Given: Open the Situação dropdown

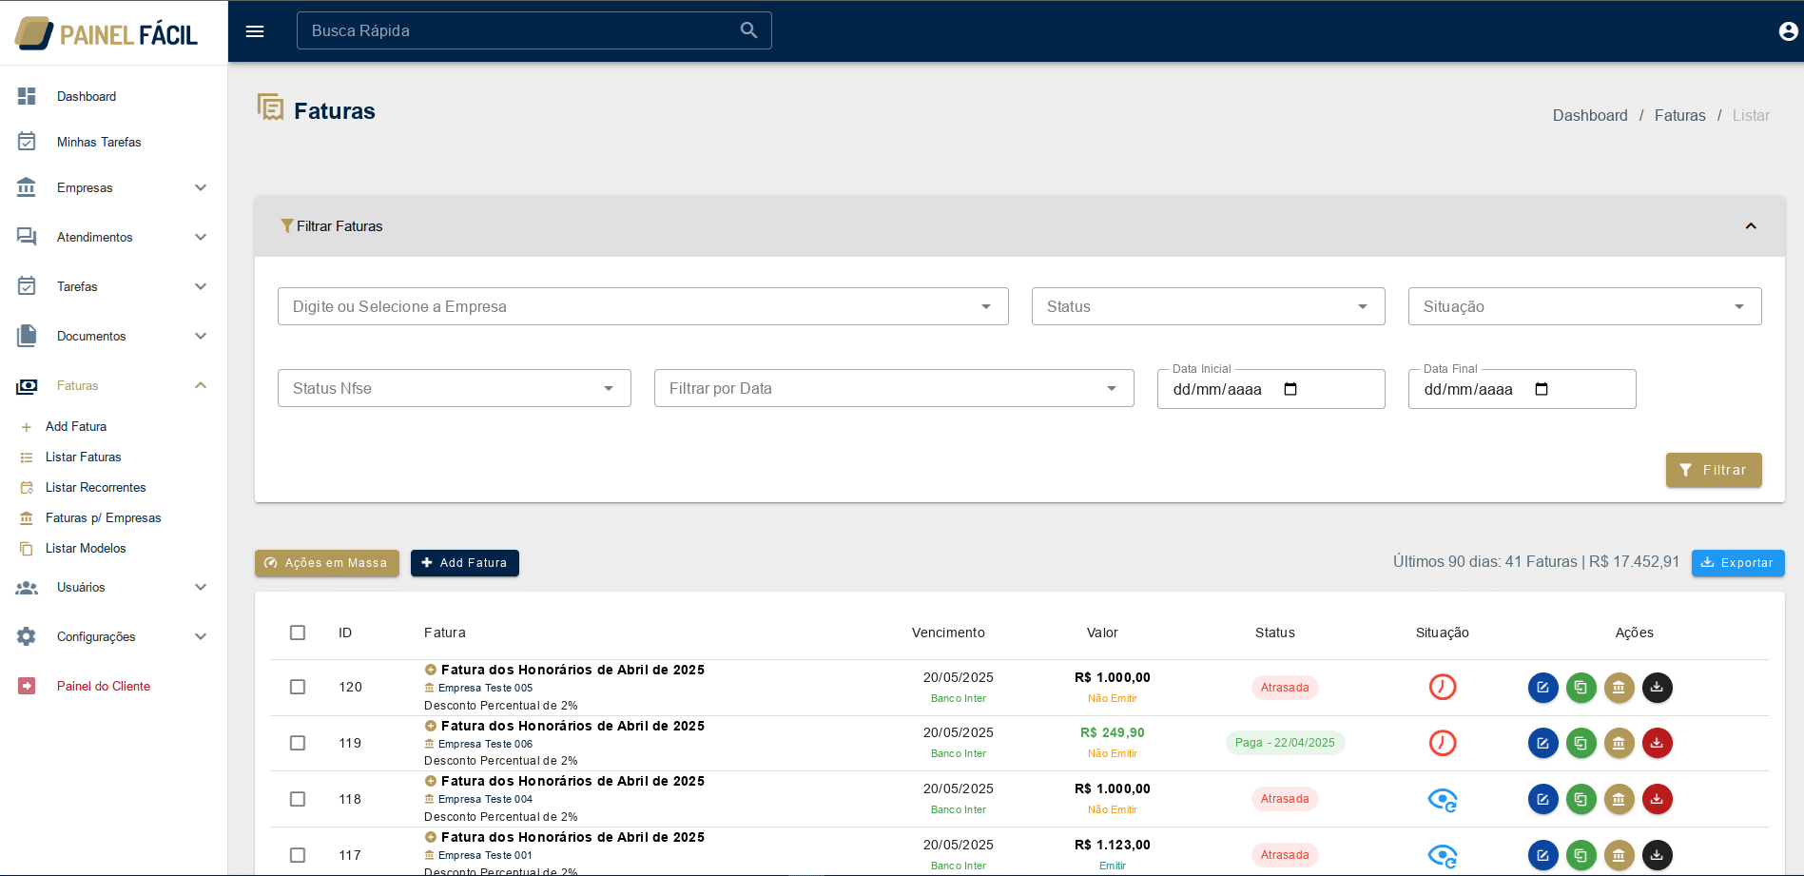Looking at the screenshot, I should pyautogui.click(x=1584, y=306).
